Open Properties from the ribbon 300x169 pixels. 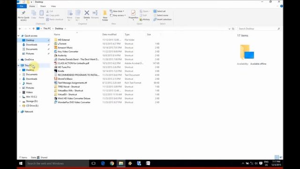pos(133,15)
